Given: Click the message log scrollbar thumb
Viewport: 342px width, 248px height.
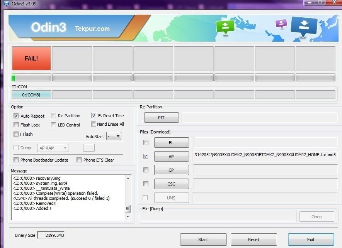Looking at the screenshot, I should click(x=128, y=209).
